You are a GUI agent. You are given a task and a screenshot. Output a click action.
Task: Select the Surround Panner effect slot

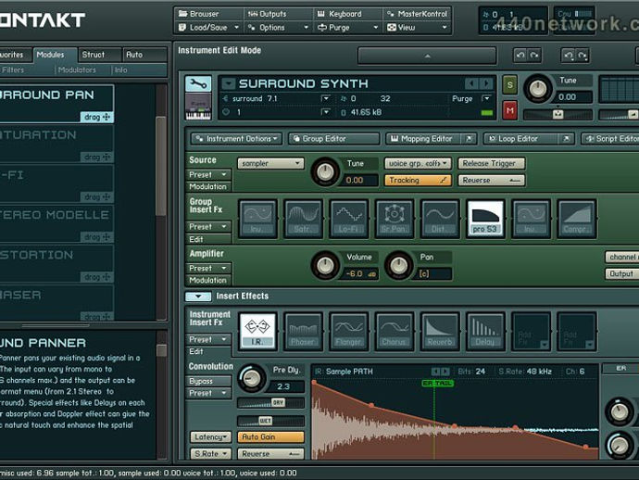pos(395,219)
